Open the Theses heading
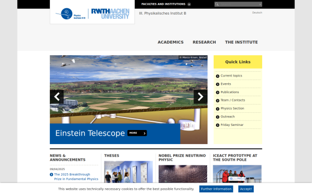Screen dimensions: 312x195 click(x=112, y=155)
